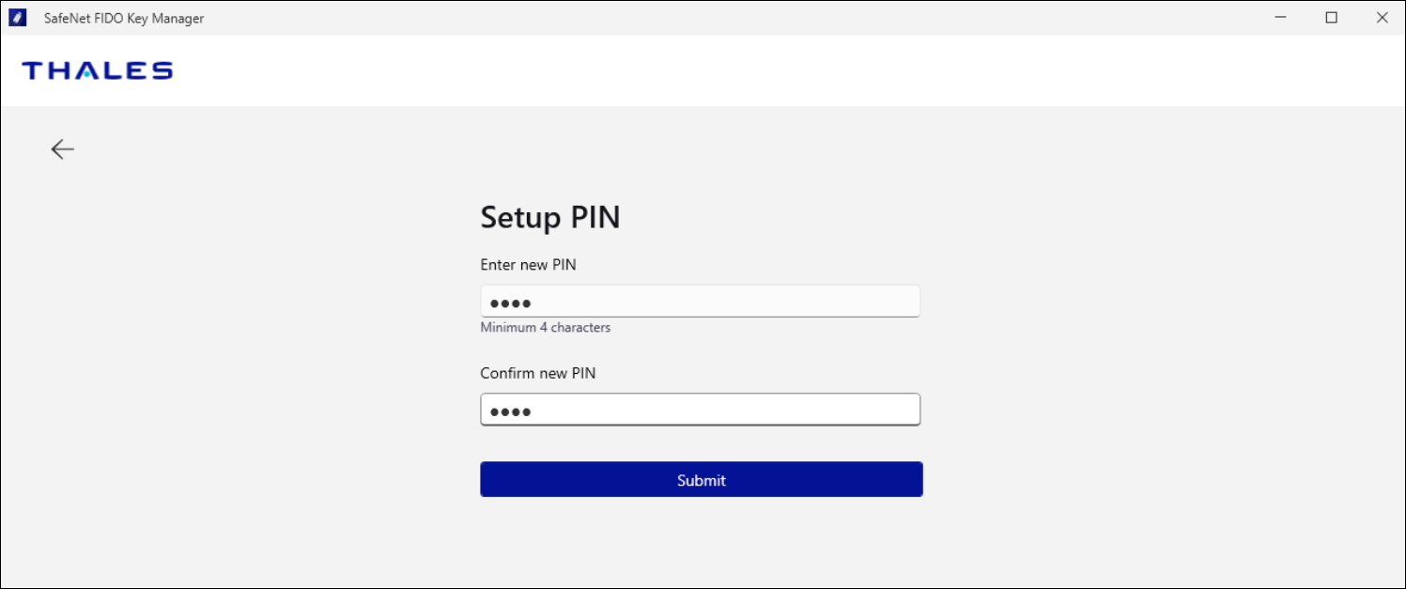Click the "Confirm new PIN" label
Image resolution: width=1406 pixels, height=589 pixels.
(537, 373)
